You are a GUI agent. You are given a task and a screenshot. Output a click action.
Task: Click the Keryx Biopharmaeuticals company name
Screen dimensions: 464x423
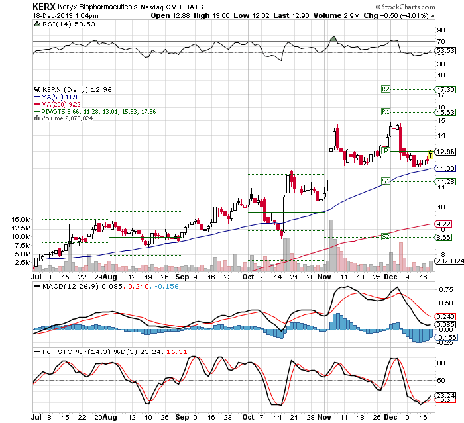click(x=97, y=7)
